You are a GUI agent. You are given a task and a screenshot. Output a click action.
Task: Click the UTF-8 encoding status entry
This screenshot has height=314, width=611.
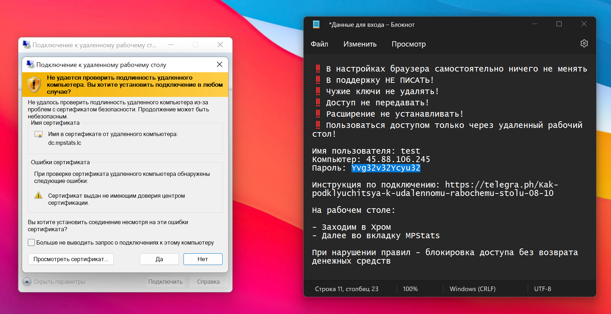[x=543, y=289]
